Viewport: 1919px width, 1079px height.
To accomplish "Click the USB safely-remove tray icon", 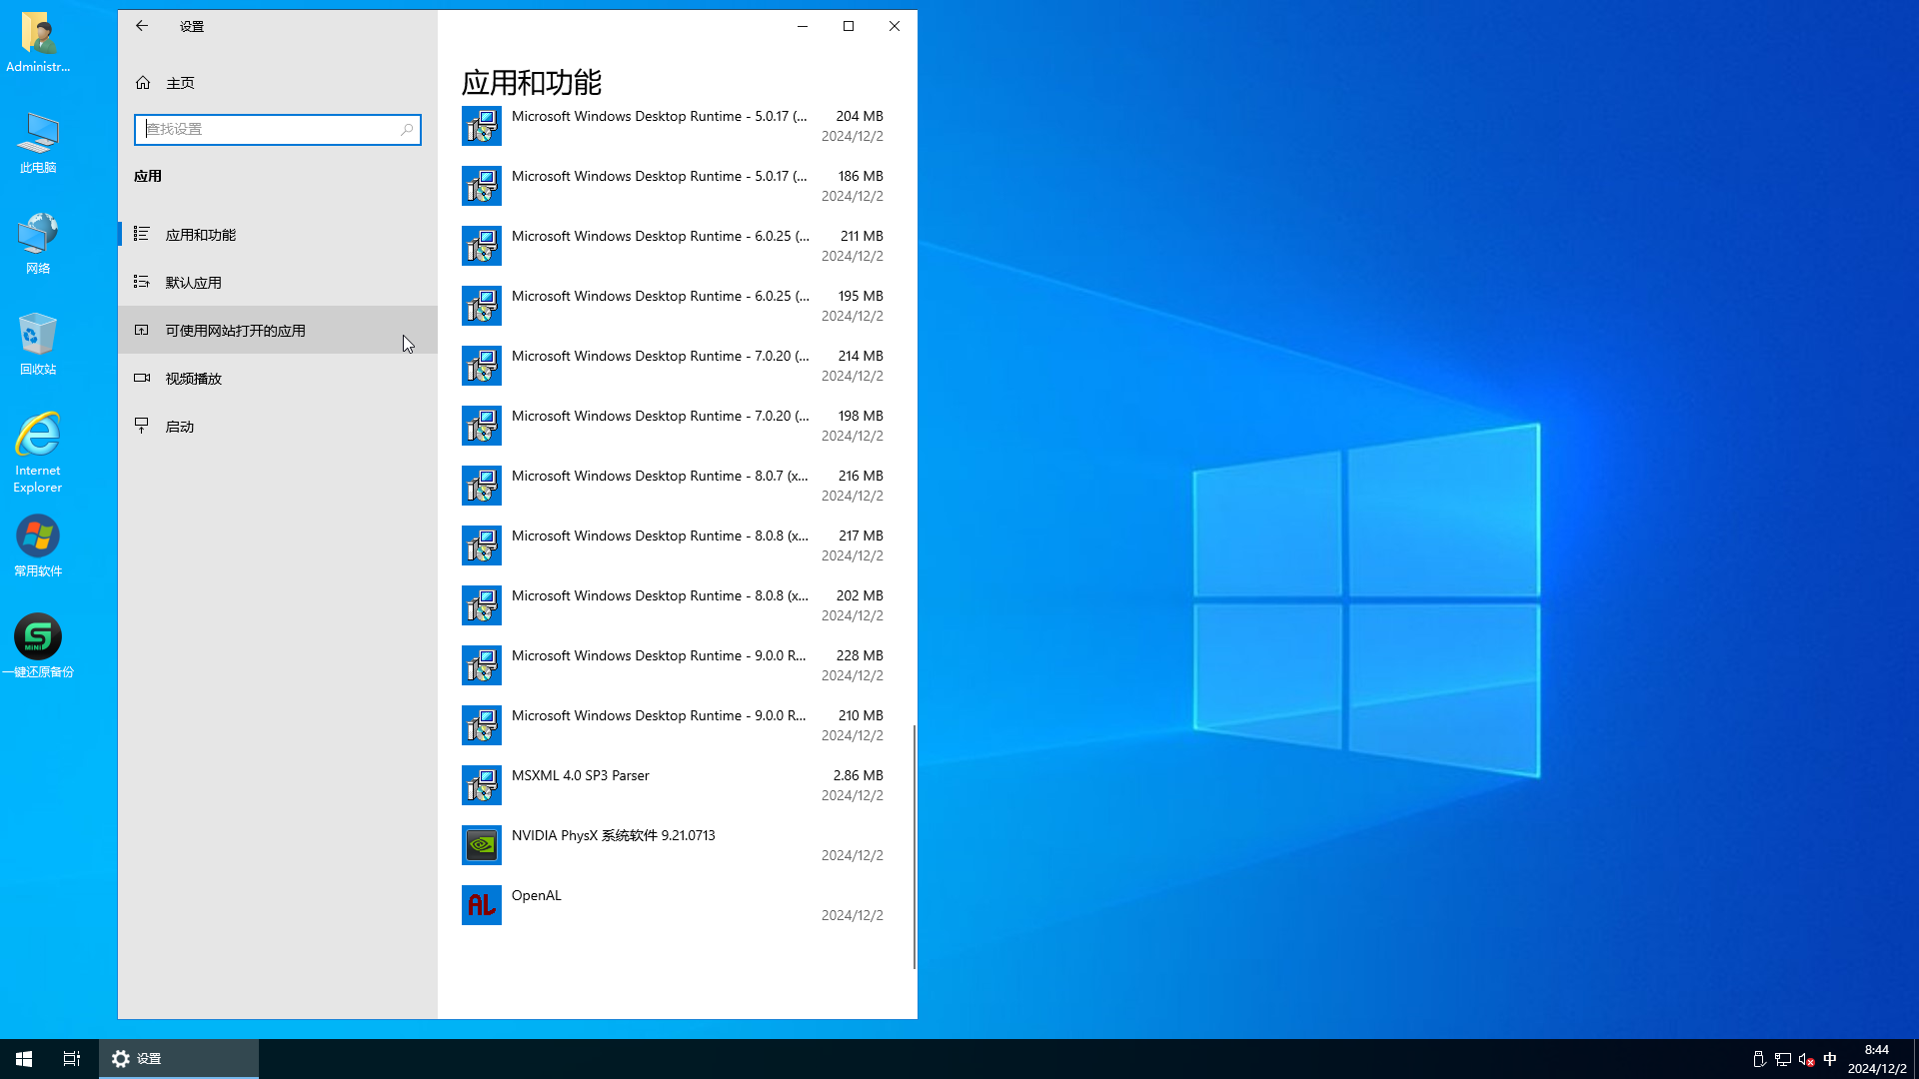I will [x=1759, y=1059].
